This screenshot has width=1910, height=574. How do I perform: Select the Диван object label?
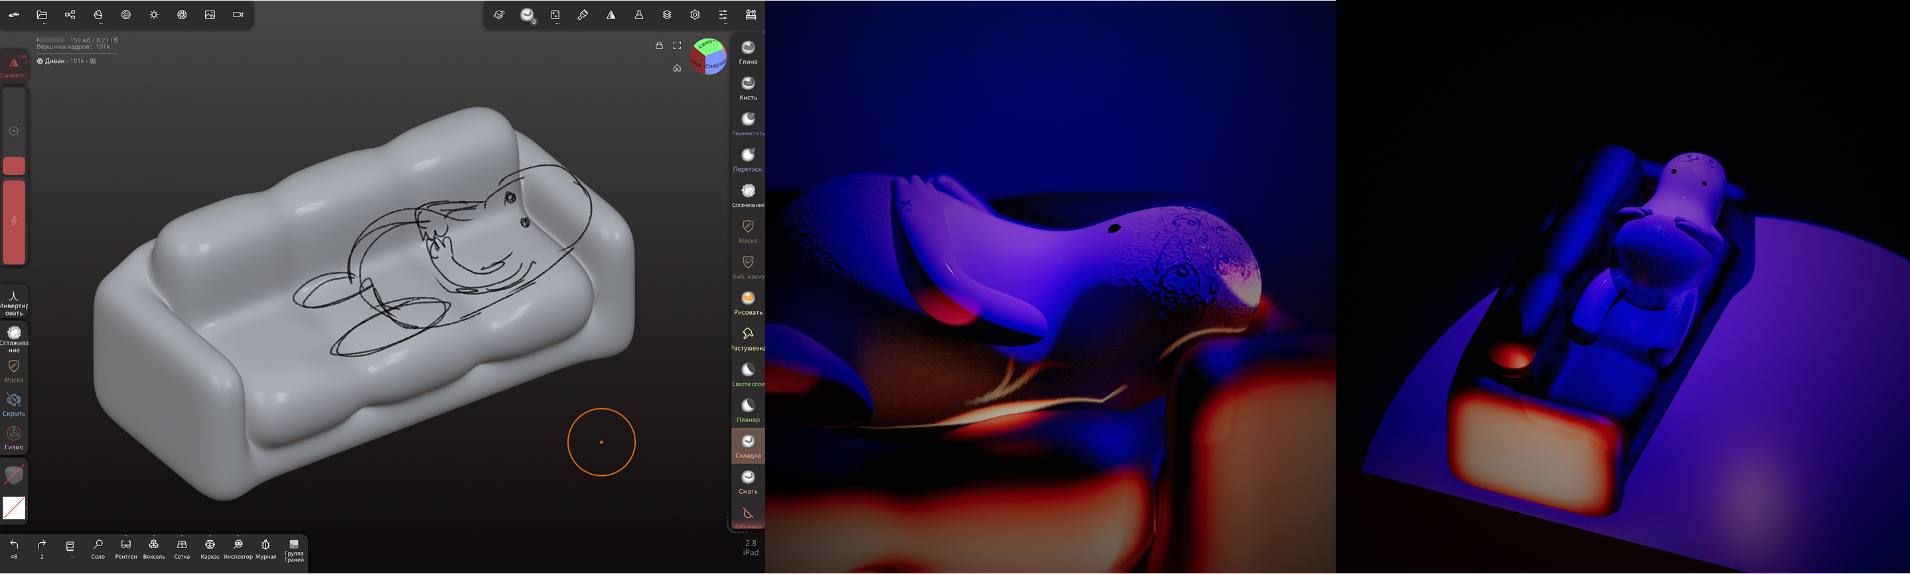[55, 62]
